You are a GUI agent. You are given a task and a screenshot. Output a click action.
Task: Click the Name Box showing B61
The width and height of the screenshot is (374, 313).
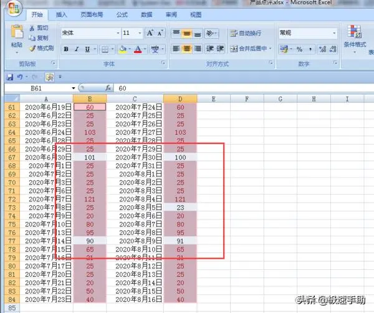click(x=38, y=89)
